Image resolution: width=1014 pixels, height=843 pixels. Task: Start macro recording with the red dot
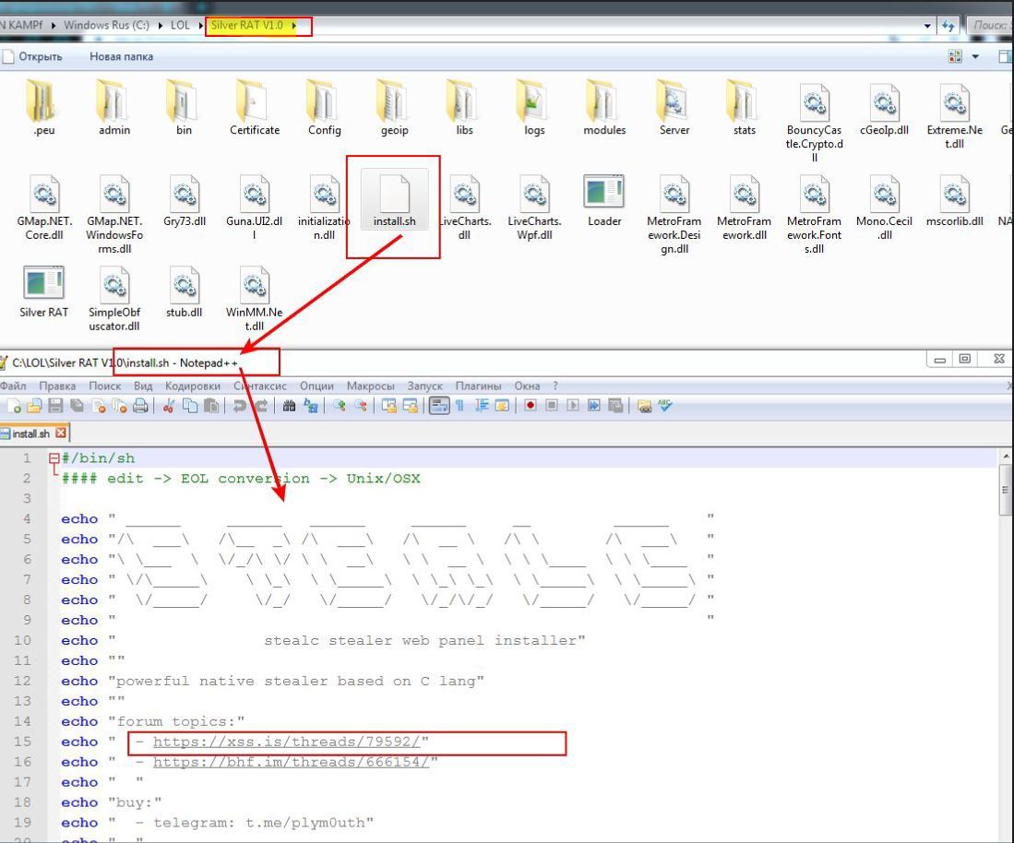(531, 406)
